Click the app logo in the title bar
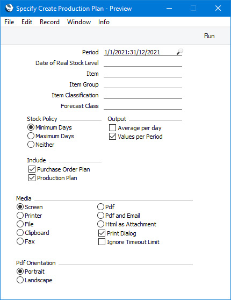 9,8
